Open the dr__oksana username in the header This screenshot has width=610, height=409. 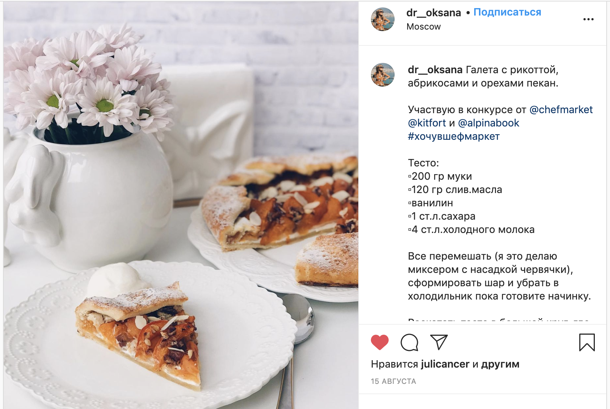tap(433, 13)
